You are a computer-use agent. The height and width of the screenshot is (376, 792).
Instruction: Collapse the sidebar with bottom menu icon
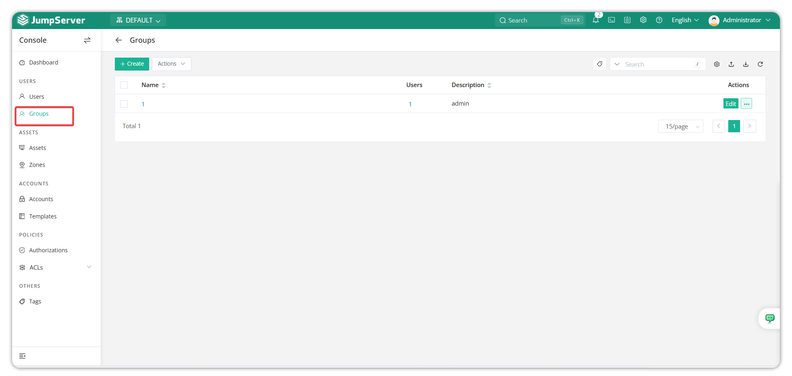coord(23,356)
